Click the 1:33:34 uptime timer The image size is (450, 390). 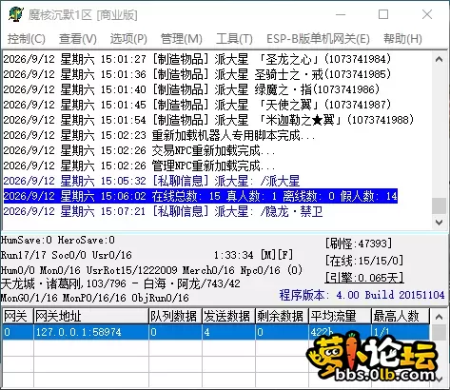point(234,255)
